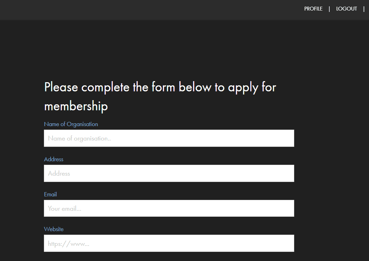Select the 'Your email...' input field
The image size is (369, 261).
tap(169, 208)
